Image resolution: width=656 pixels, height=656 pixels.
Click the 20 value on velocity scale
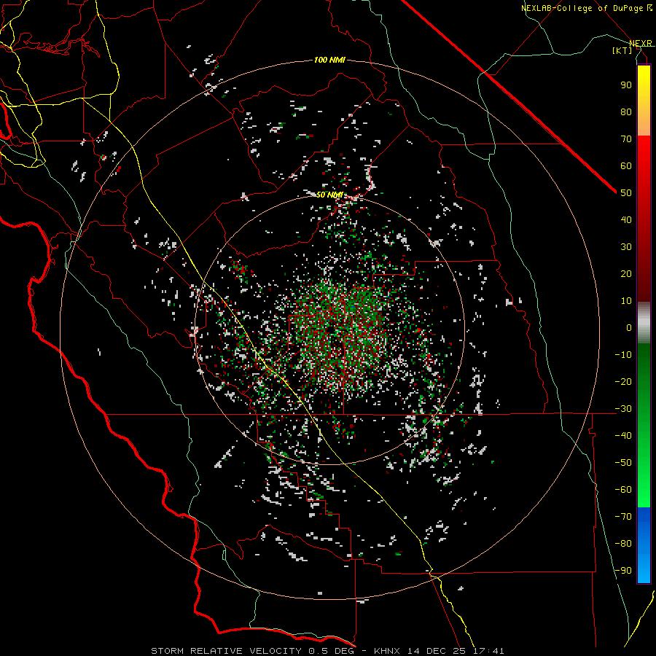[626, 273]
